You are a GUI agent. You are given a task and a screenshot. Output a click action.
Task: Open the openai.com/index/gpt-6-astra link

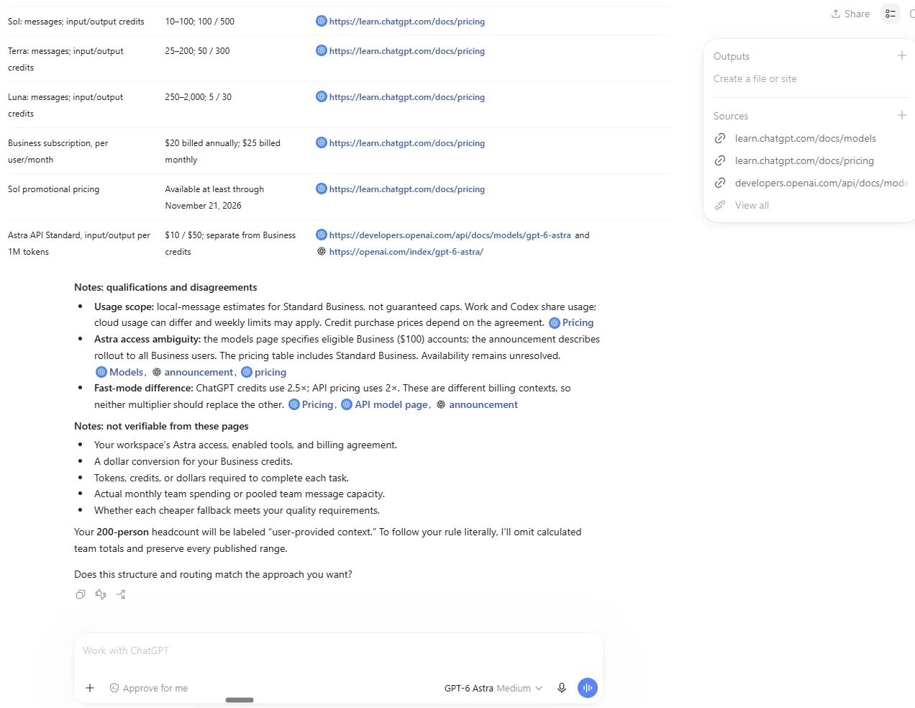coord(406,252)
